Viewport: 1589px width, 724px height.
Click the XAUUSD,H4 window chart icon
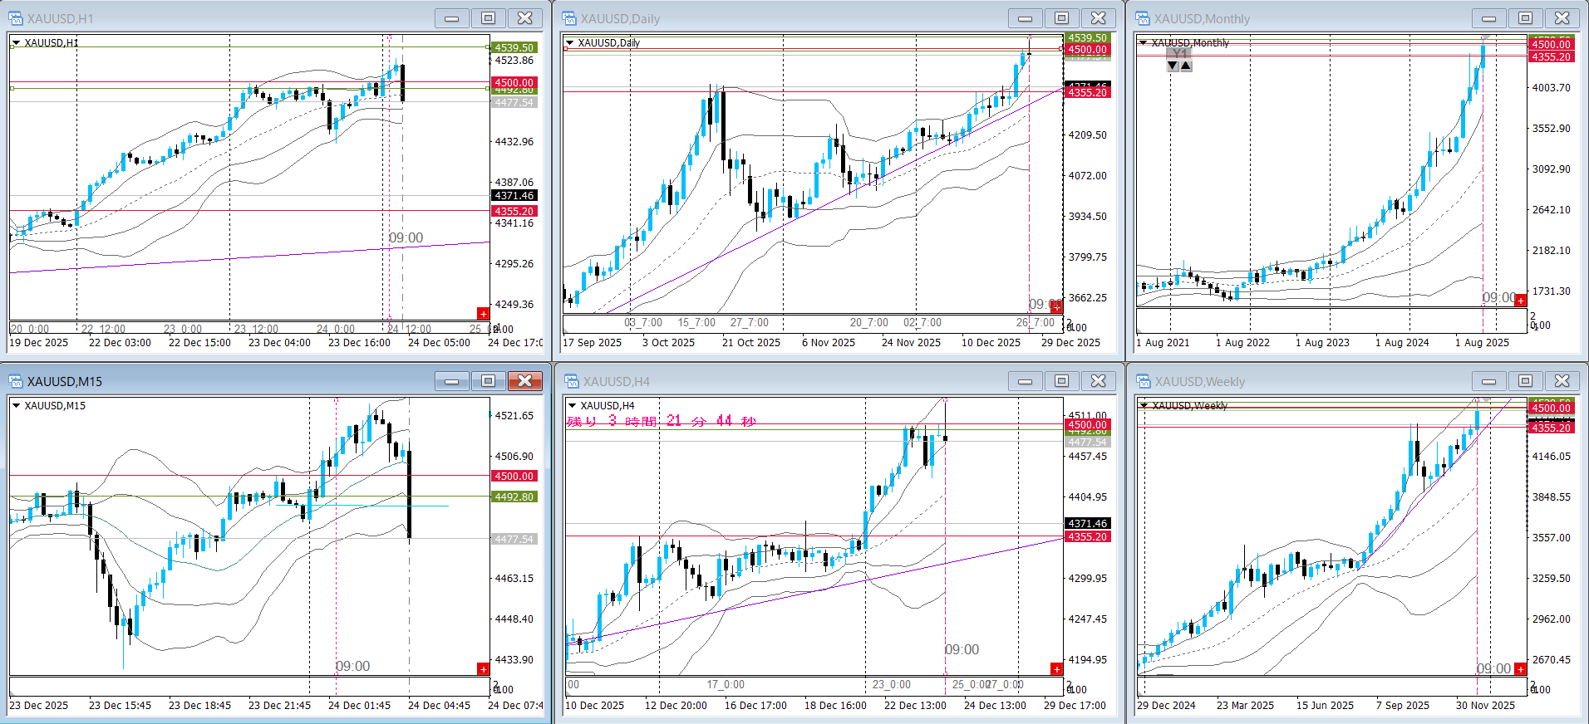point(571,381)
